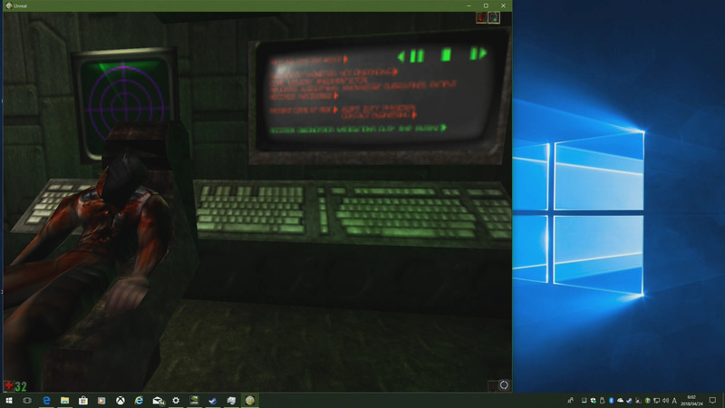Launch the Xbox app from the taskbar

(x=121, y=401)
